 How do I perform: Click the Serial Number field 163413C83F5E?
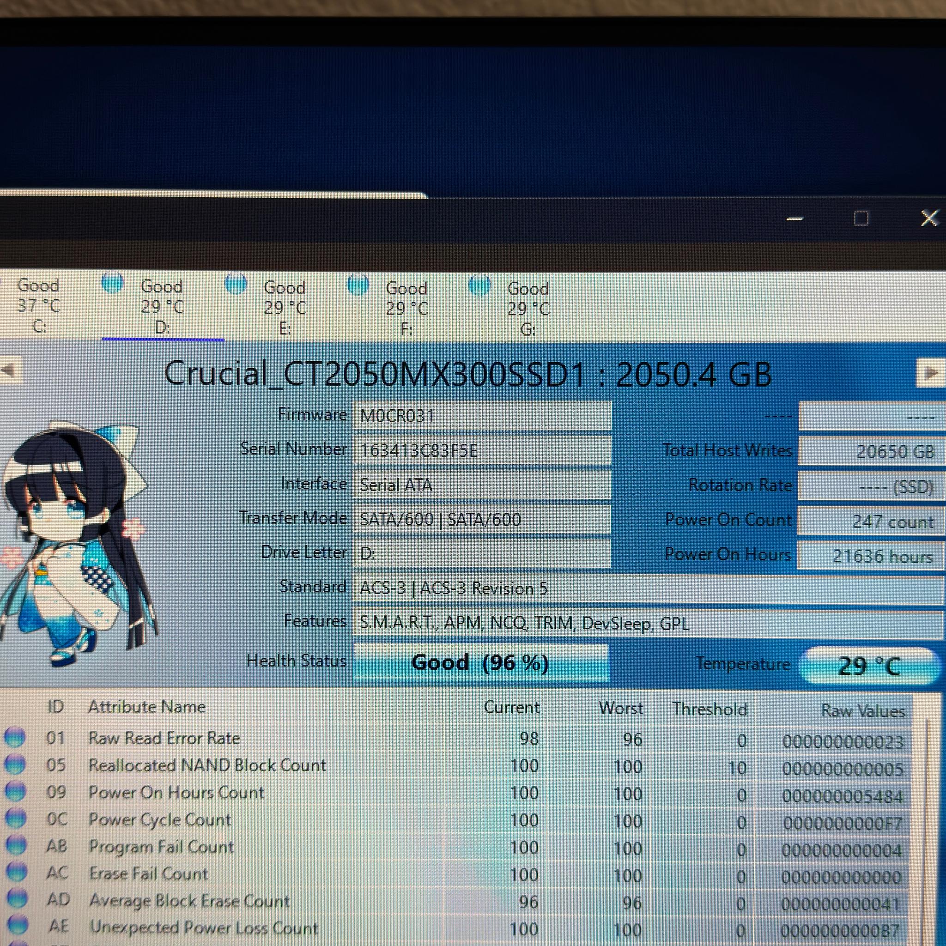click(482, 450)
